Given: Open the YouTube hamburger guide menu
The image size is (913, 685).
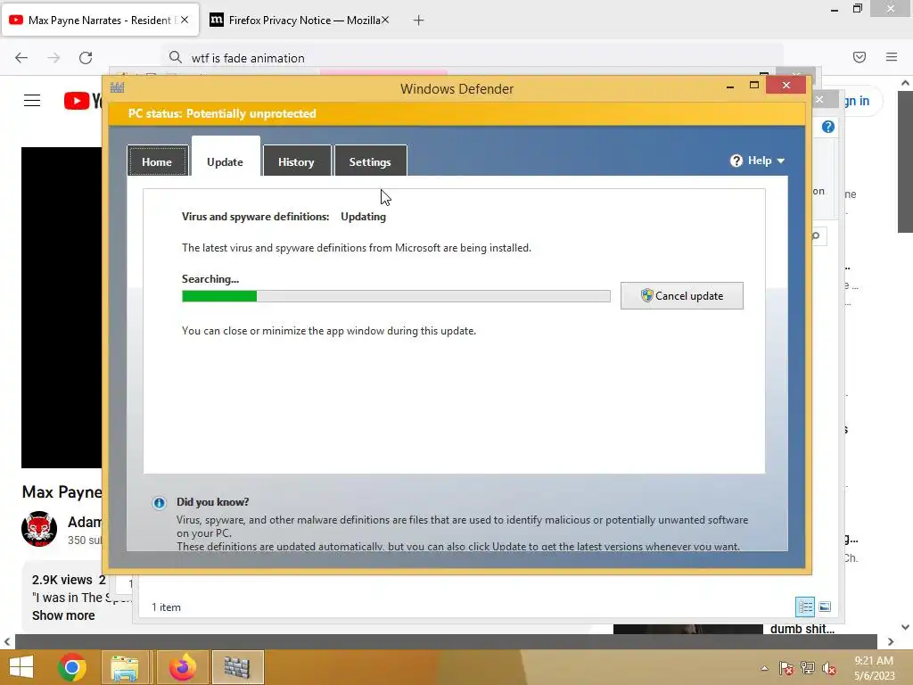Looking at the screenshot, I should [x=32, y=100].
